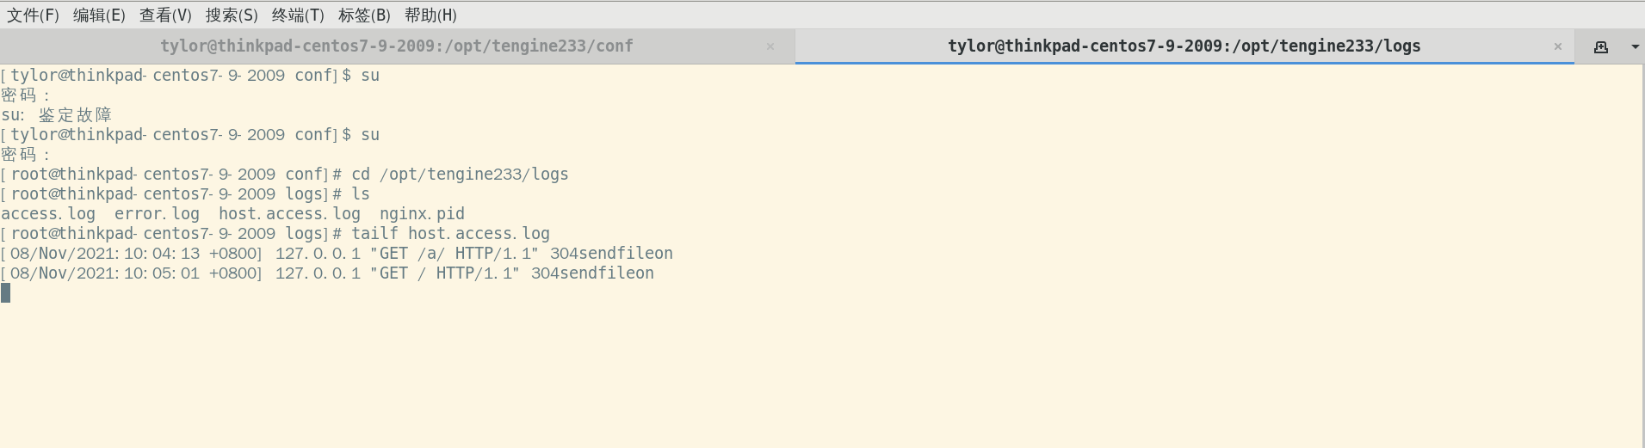Expand the tab list dropdown arrow
Screen dimensions: 1645x448
coord(1635,47)
